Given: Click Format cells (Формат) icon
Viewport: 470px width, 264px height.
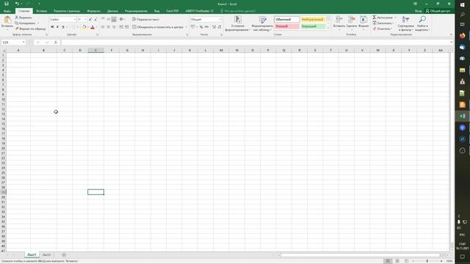Looking at the screenshot, I should 364,20.
